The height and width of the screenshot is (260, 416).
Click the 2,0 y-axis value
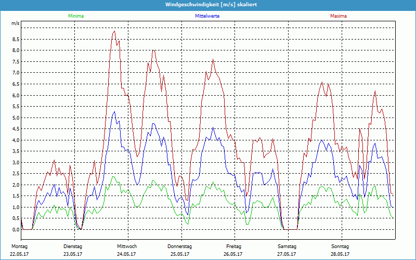pos(16,185)
